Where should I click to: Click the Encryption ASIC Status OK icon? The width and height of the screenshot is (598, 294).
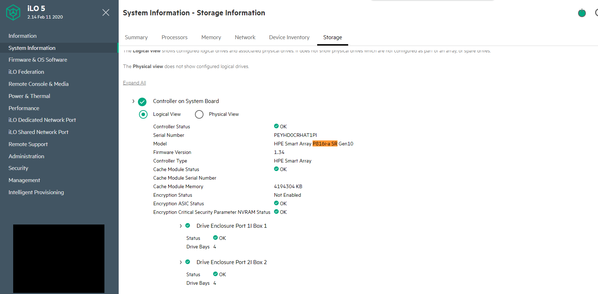276,203
